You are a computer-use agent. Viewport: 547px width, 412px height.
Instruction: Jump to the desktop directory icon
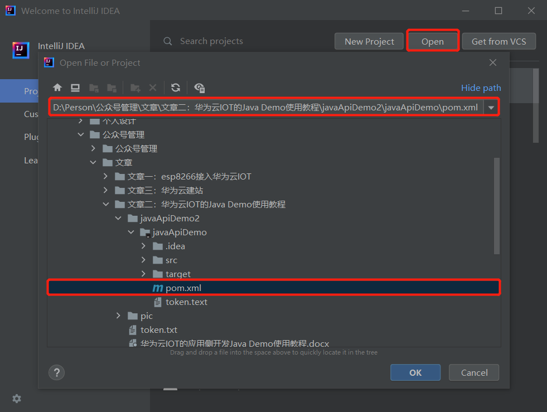click(x=75, y=88)
